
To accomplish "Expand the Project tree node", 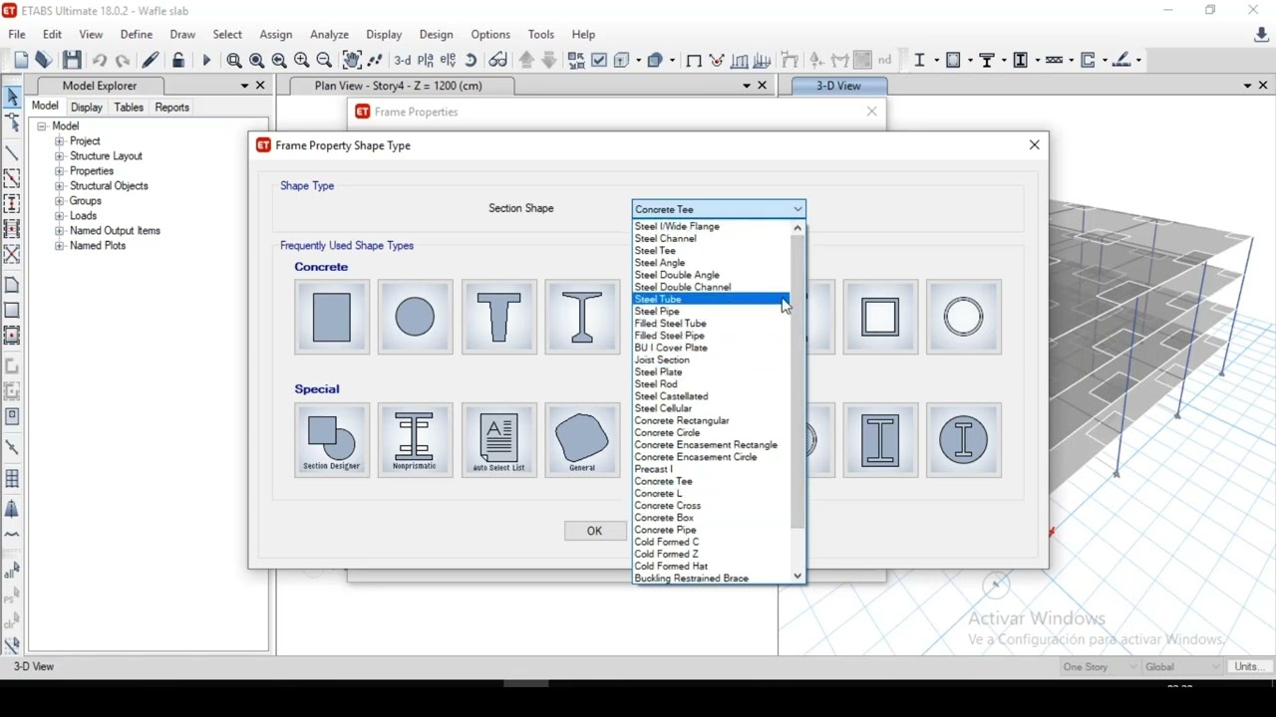I will pos(59,141).
